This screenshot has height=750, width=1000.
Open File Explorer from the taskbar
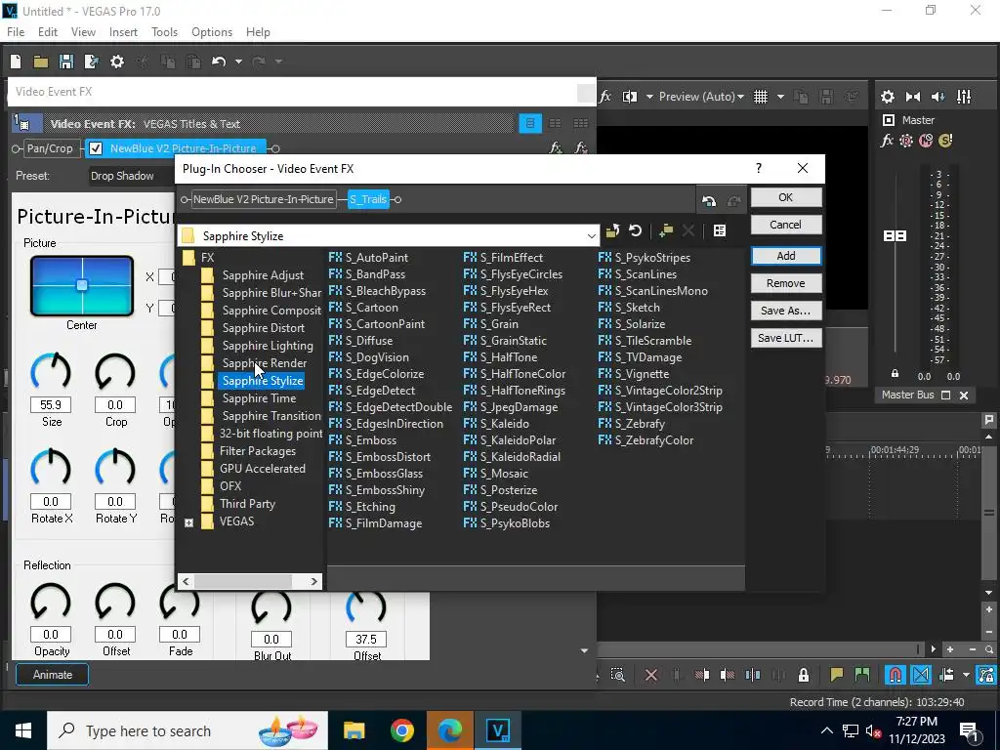click(354, 730)
